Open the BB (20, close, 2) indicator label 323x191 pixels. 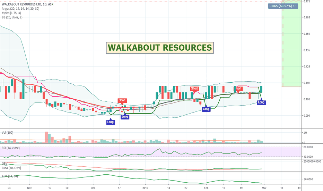coord(12,17)
